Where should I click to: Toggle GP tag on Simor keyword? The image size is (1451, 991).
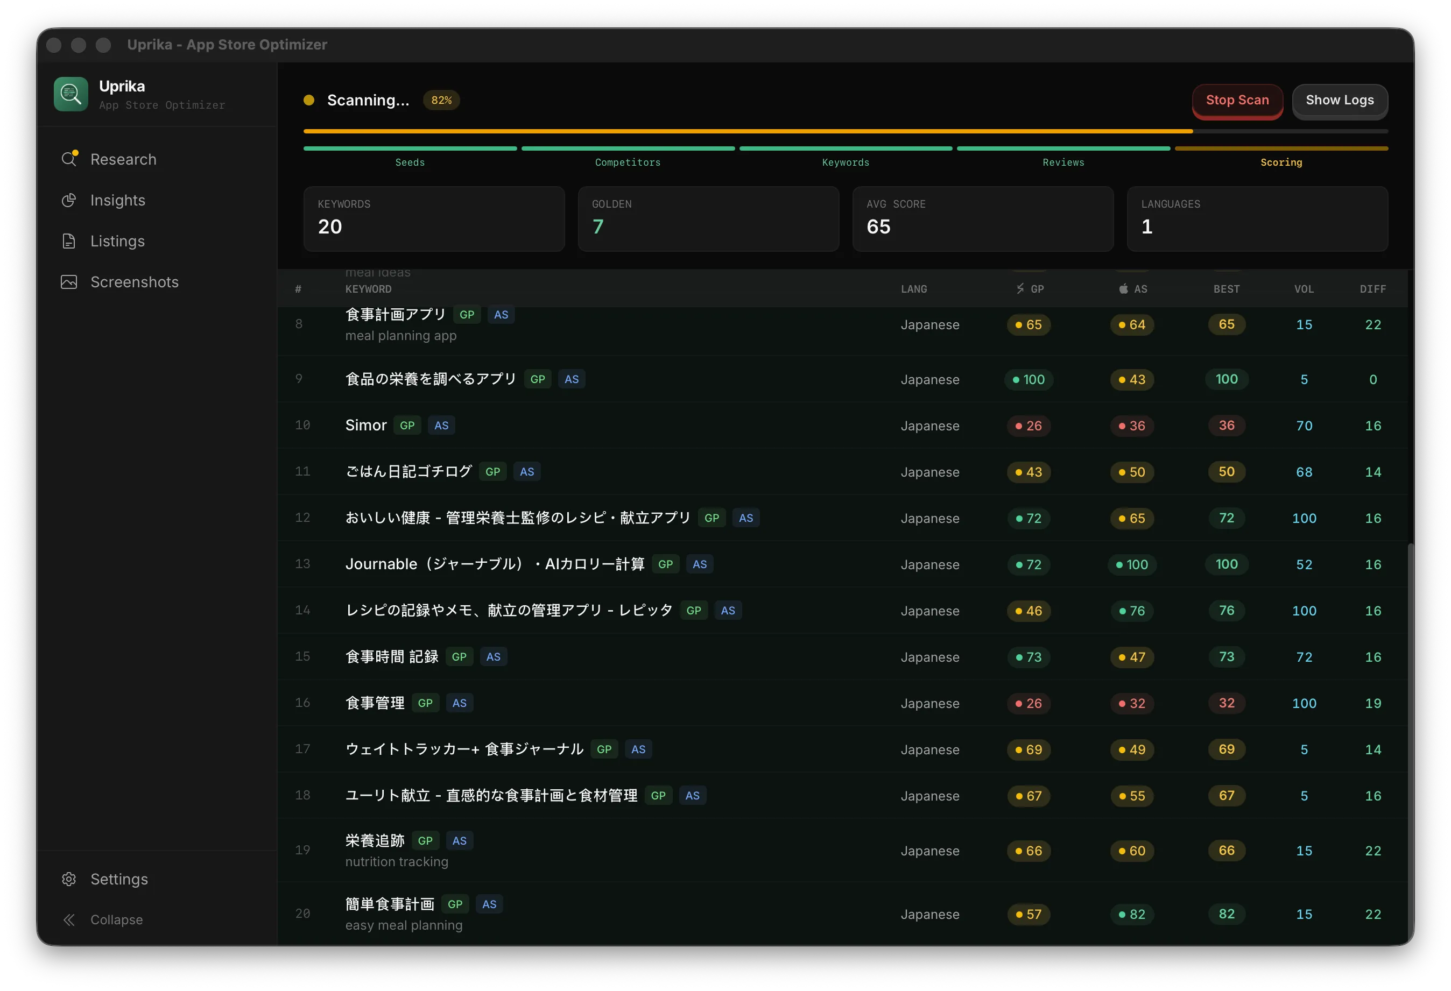(407, 426)
